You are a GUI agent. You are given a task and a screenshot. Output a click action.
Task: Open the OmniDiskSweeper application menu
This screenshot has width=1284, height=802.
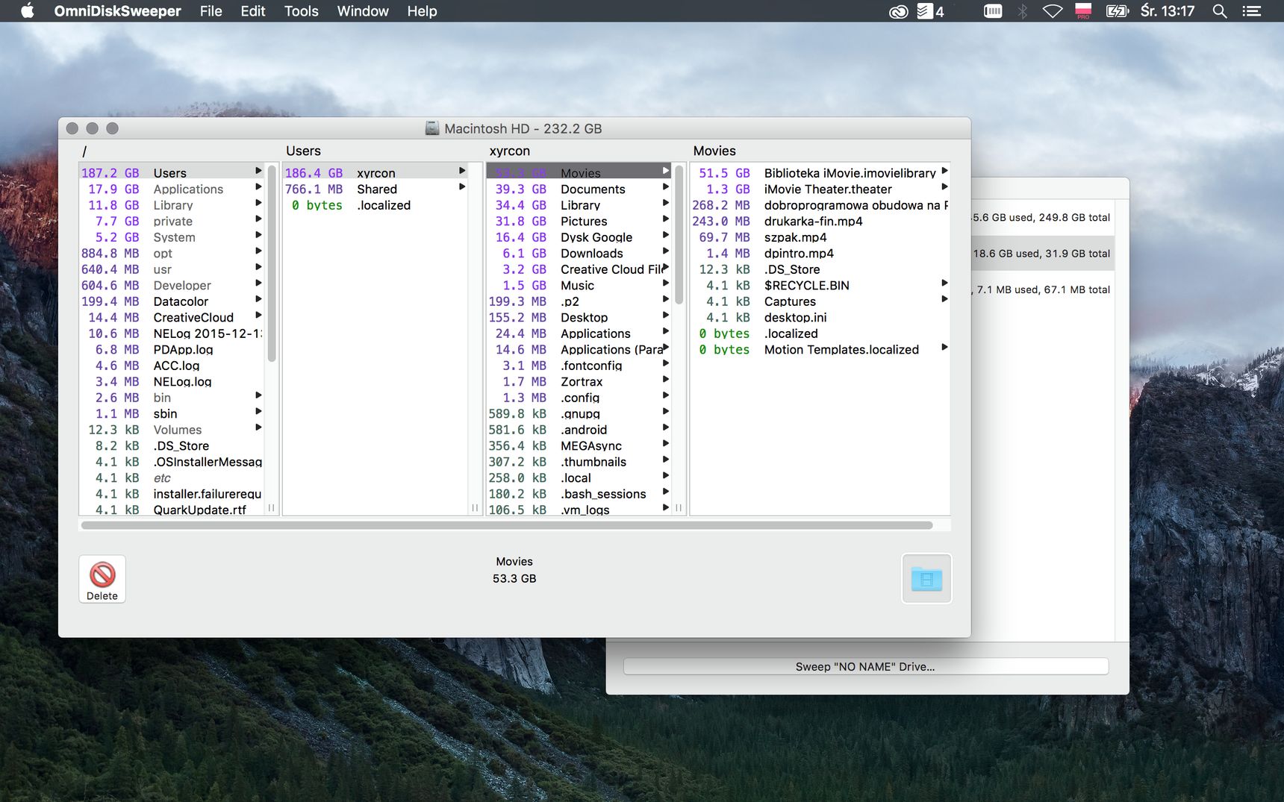[117, 11]
